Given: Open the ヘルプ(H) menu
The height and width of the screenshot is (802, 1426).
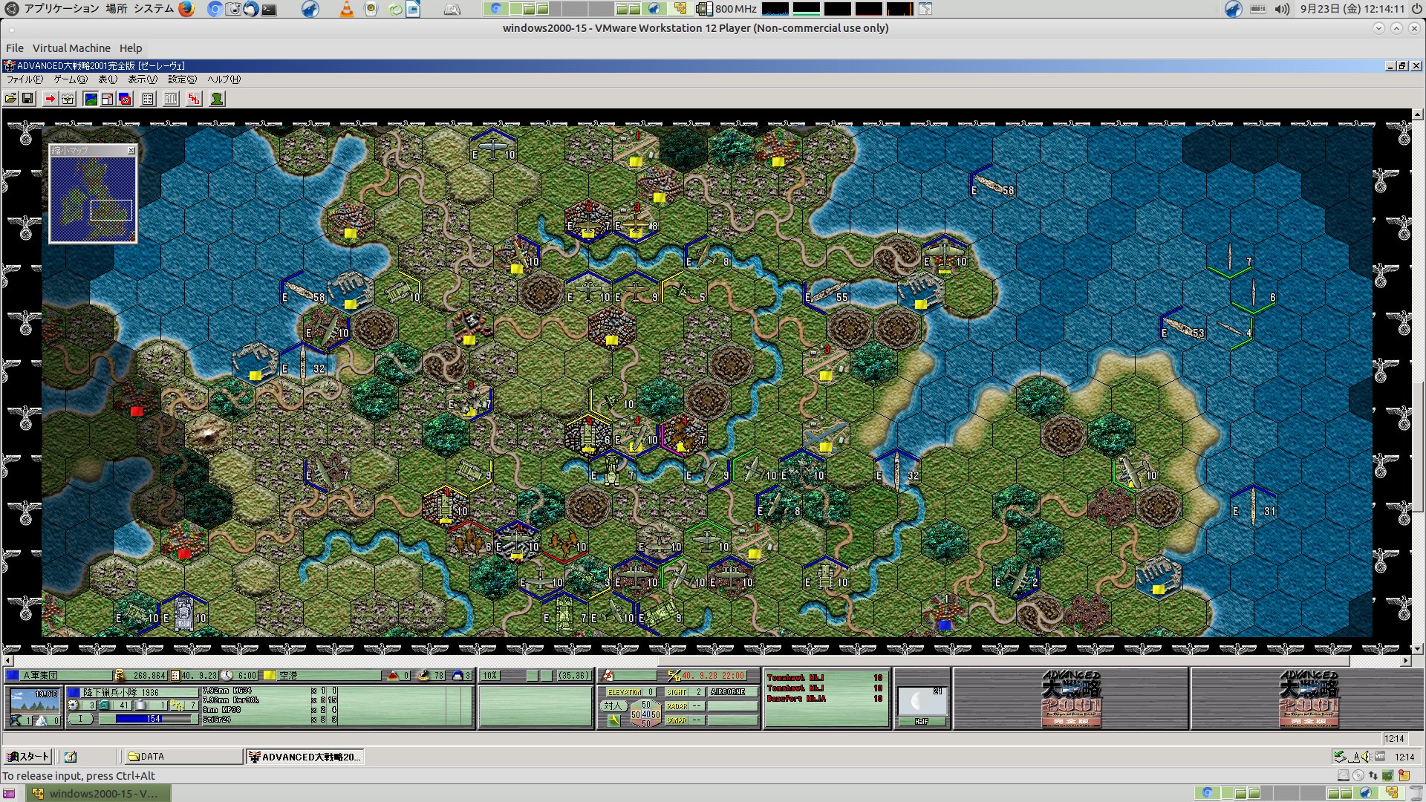Looking at the screenshot, I should click(224, 79).
